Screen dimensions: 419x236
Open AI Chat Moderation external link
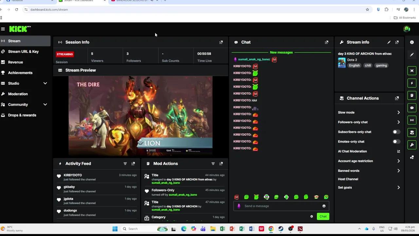[398, 151]
